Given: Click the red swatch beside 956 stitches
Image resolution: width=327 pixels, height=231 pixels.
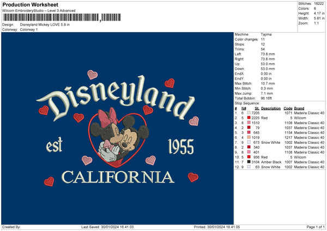Looking at the screenshot, I should point(249,157).
